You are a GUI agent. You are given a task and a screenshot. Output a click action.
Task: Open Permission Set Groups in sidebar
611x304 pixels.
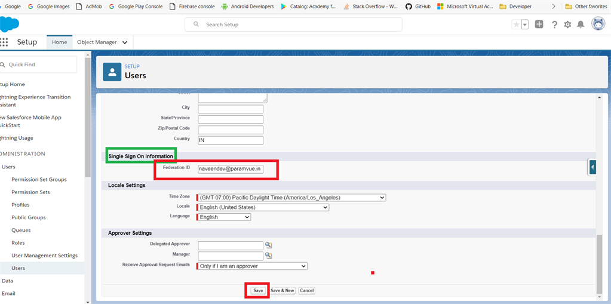39,180
